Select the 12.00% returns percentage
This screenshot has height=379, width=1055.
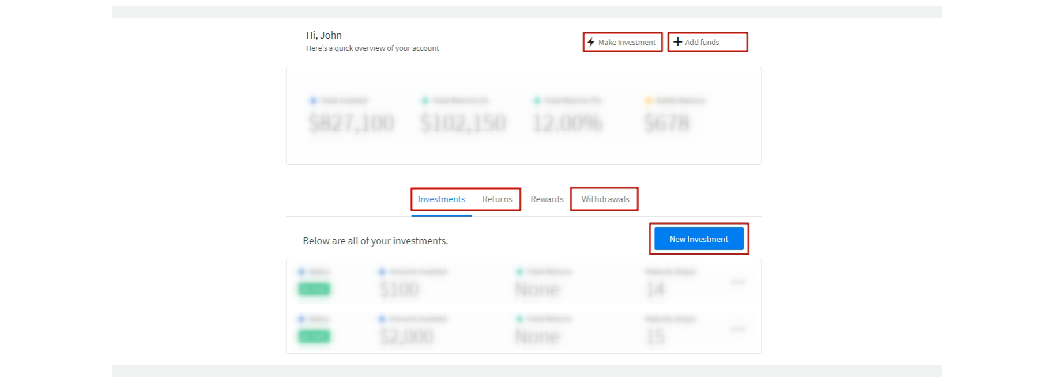click(567, 123)
